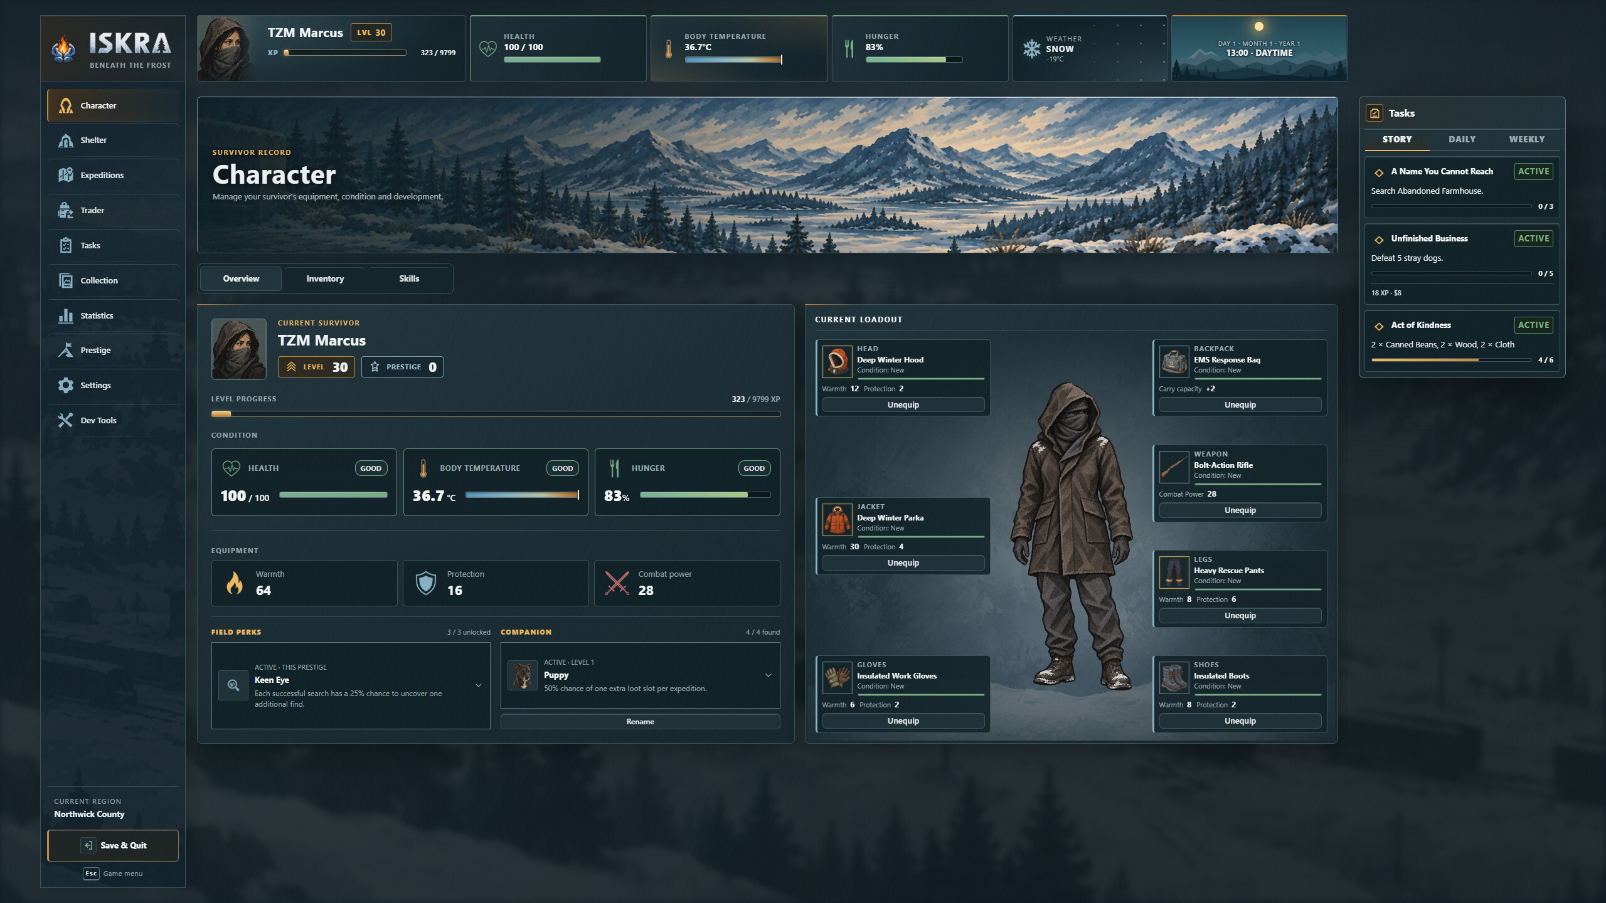Click the weather snowflake icon

[x=1032, y=49]
